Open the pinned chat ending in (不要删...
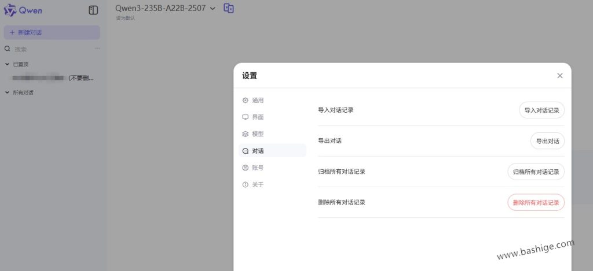Viewport: 593px width, 271px height. click(52, 78)
